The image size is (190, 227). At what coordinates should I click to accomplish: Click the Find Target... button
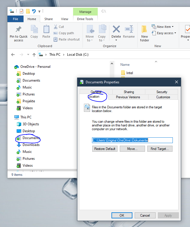pyautogui.click(x=160, y=149)
